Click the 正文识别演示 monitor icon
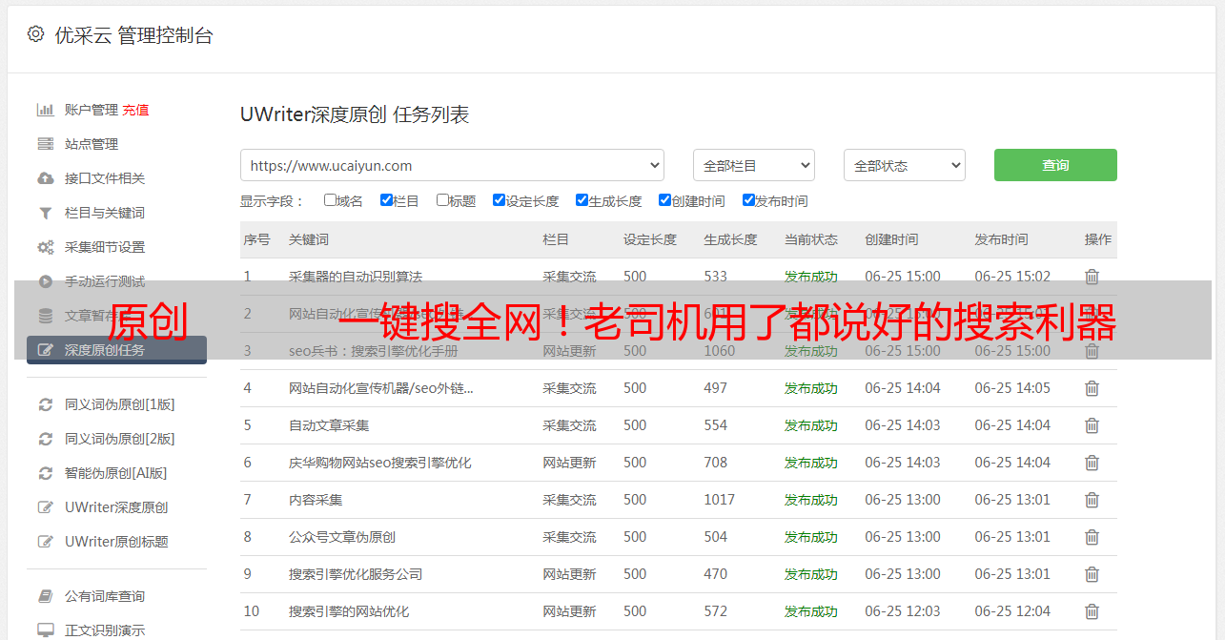 pos(45,630)
